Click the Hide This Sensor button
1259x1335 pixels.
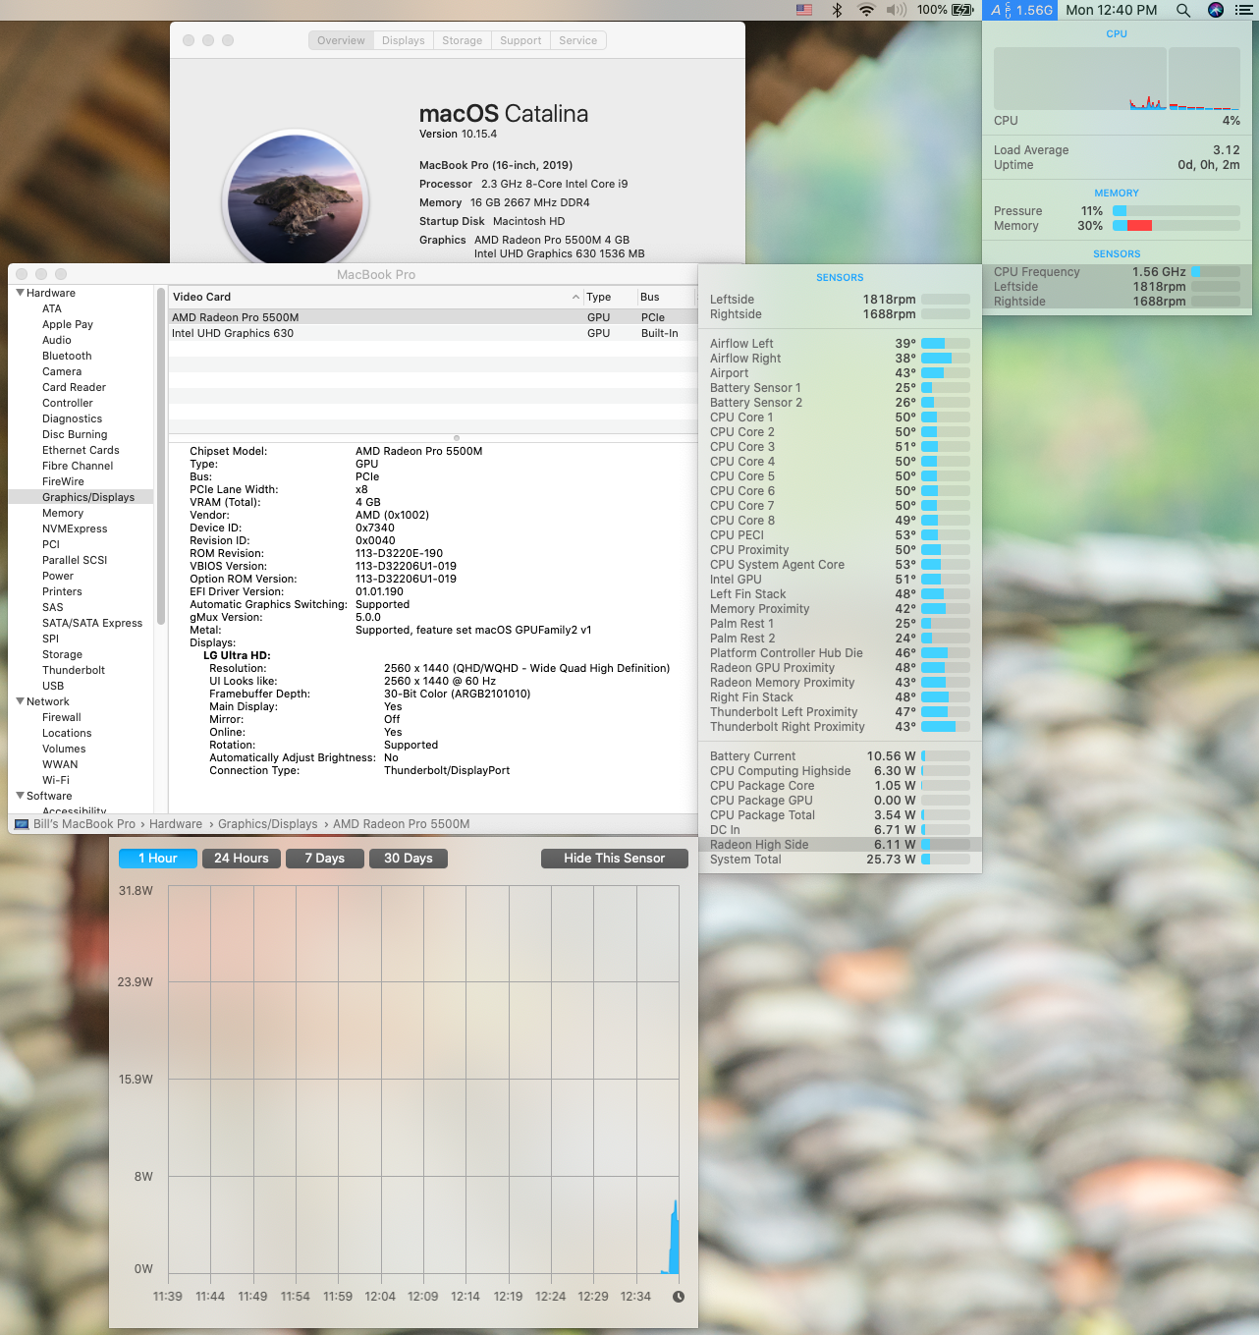[x=615, y=859]
